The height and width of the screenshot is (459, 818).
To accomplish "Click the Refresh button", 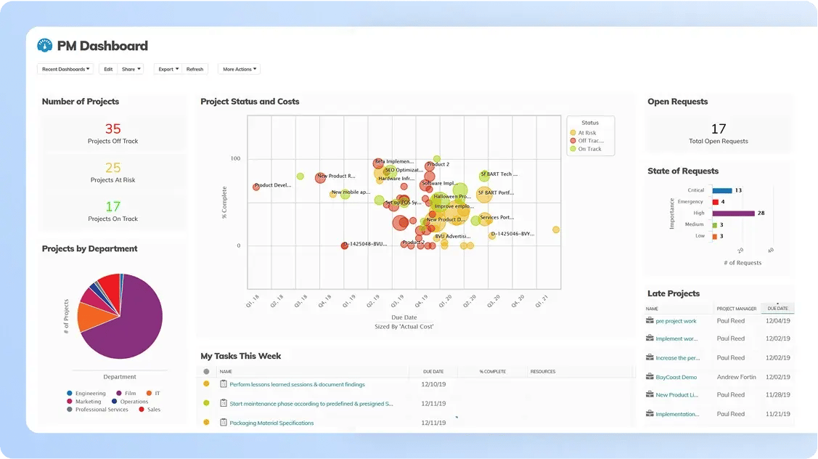I will (195, 68).
